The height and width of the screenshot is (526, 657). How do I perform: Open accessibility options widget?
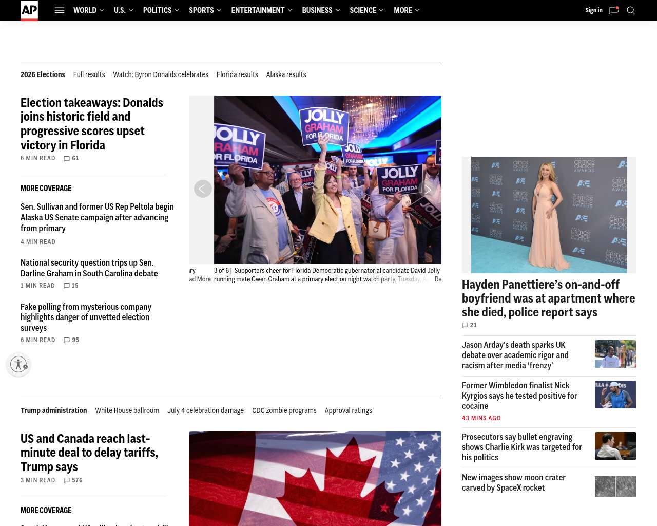coord(19,365)
